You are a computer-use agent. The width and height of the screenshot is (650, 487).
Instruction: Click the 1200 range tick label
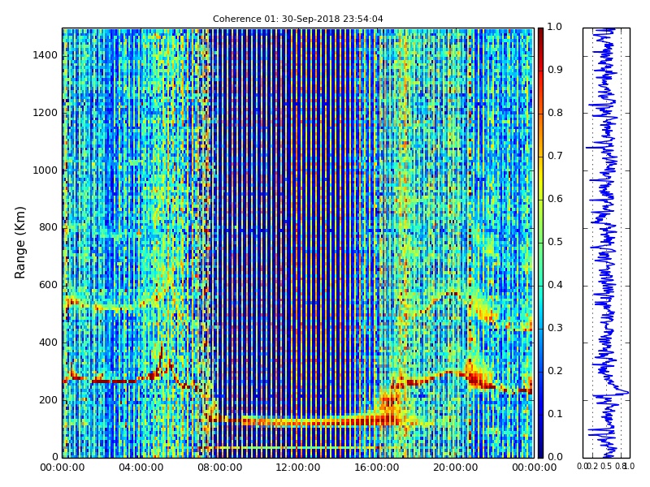point(45,113)
